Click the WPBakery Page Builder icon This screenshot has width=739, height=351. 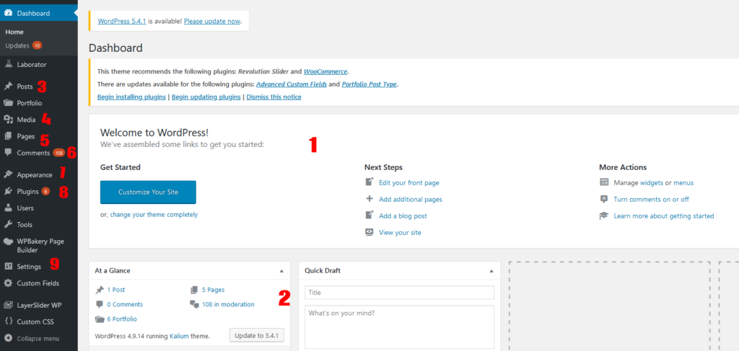7,241
